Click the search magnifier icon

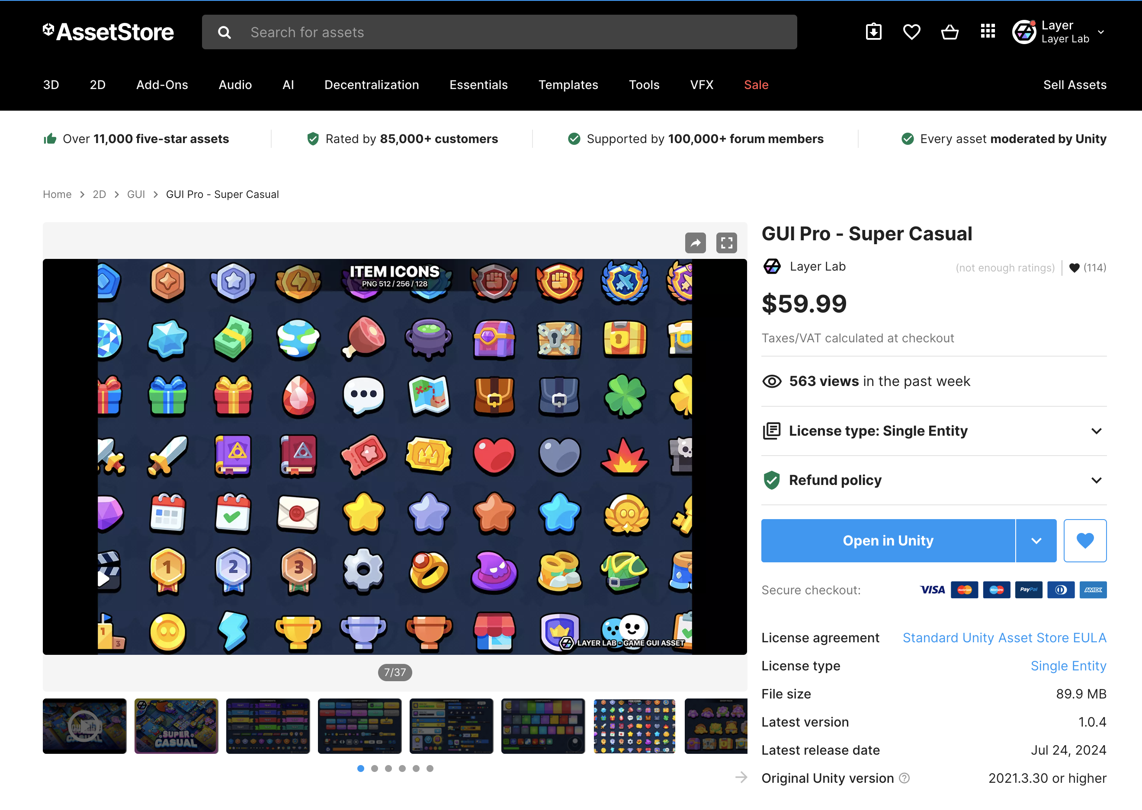(x=224, y=32)
